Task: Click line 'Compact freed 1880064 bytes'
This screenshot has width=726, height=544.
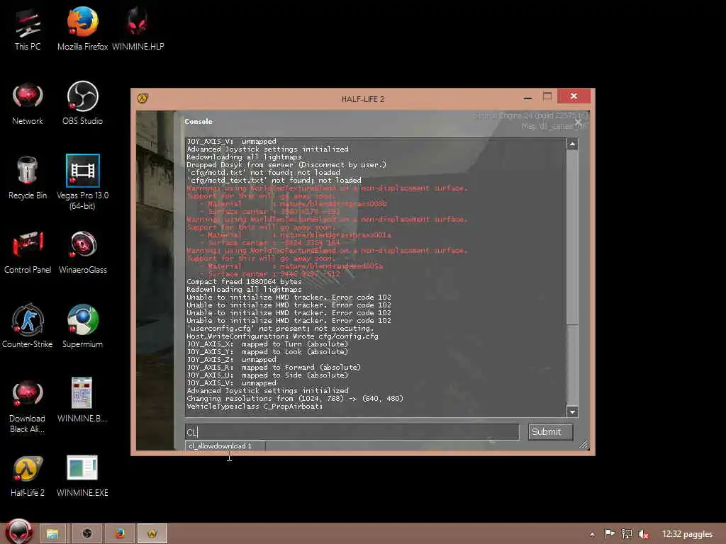Action: tap(244, 281)
